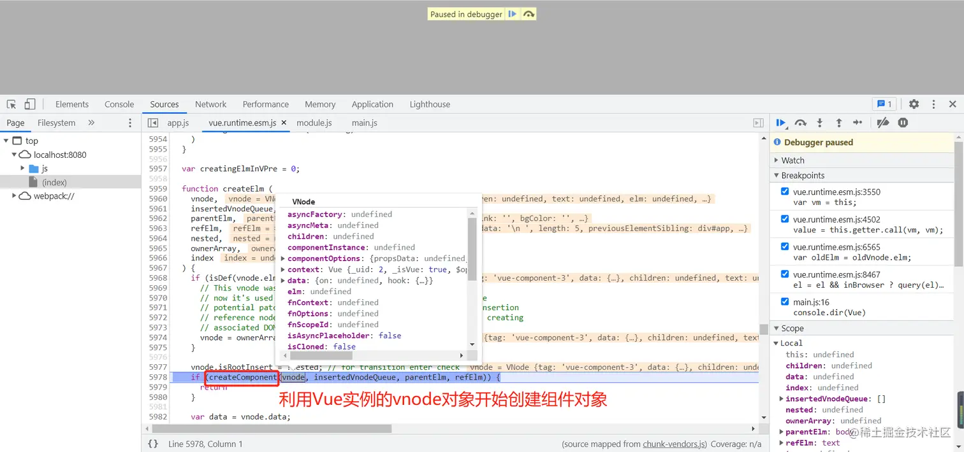This screenshot has width=964, height=452.
Task: Open the main.js file tab
Action: [x=364, y=123]
